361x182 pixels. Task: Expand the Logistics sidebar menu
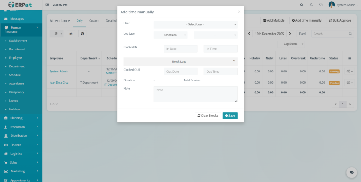point(21,154)
